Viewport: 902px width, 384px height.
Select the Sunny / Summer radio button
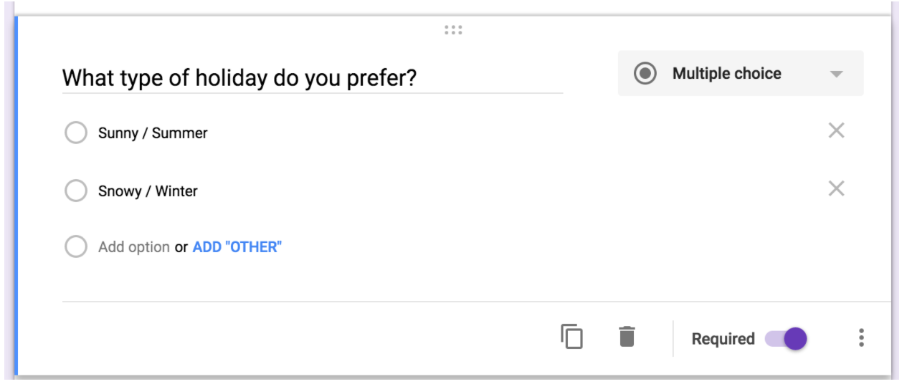(75, 133)
